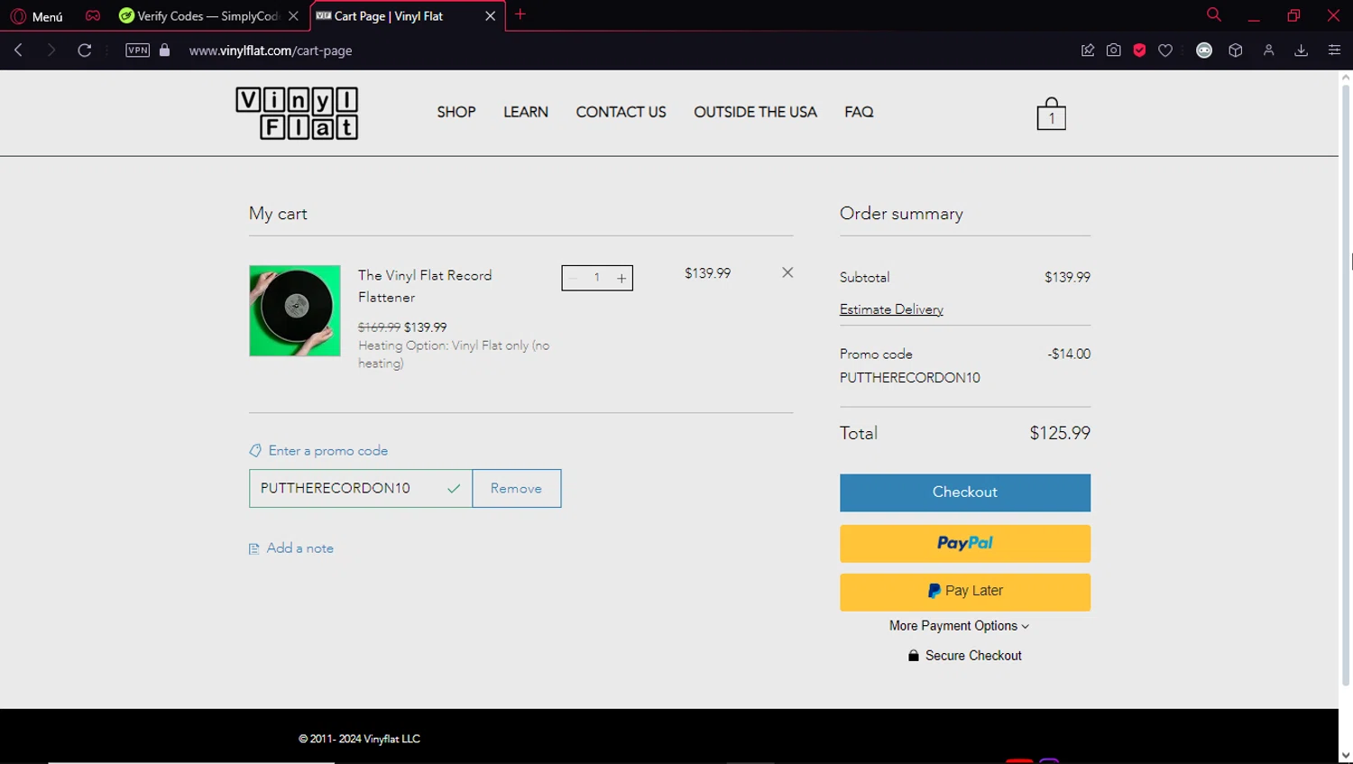
Task: Reload the cart page
Action: tap(85, 51)
